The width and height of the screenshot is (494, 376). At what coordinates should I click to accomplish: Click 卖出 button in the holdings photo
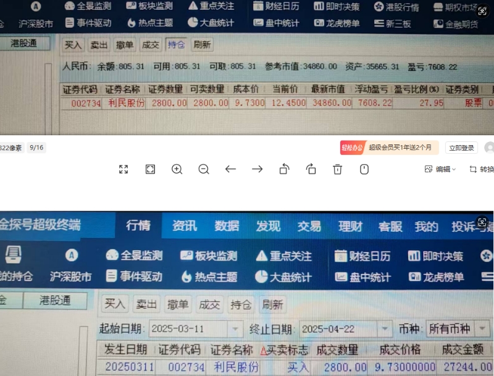coord(99,45)
